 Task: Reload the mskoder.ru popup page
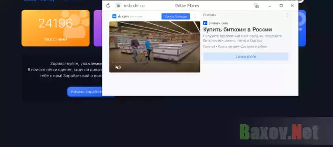point(108,6)
